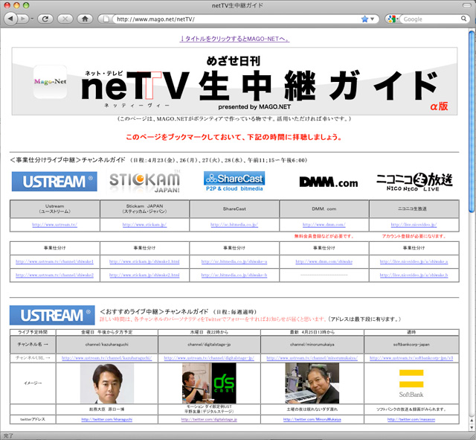Open the http://www.stickam.jp/ link
This screenshot has width=476, height=440.
144,225
